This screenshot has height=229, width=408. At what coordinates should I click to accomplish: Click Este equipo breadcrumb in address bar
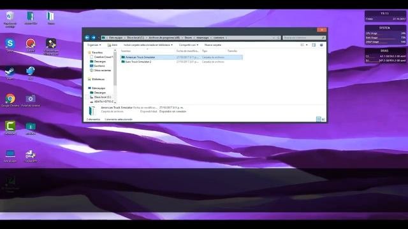[115, 38]
